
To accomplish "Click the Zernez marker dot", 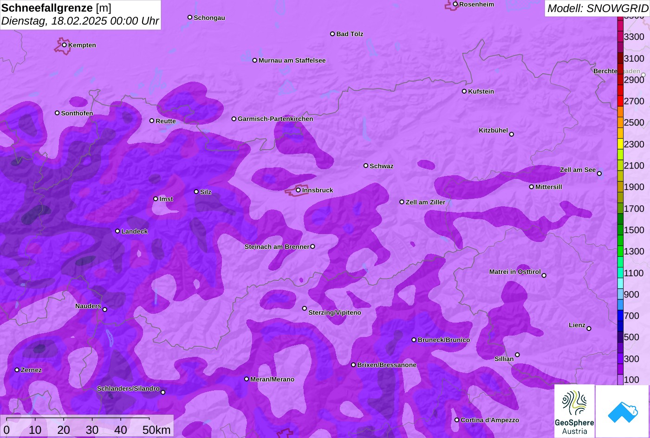I will click(17, 370).
